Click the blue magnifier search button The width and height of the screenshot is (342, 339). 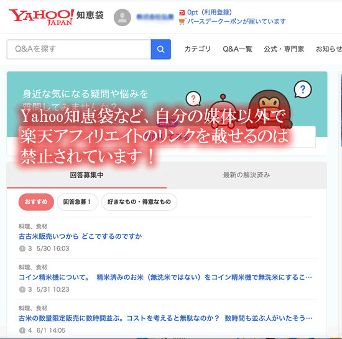[161, 49]
